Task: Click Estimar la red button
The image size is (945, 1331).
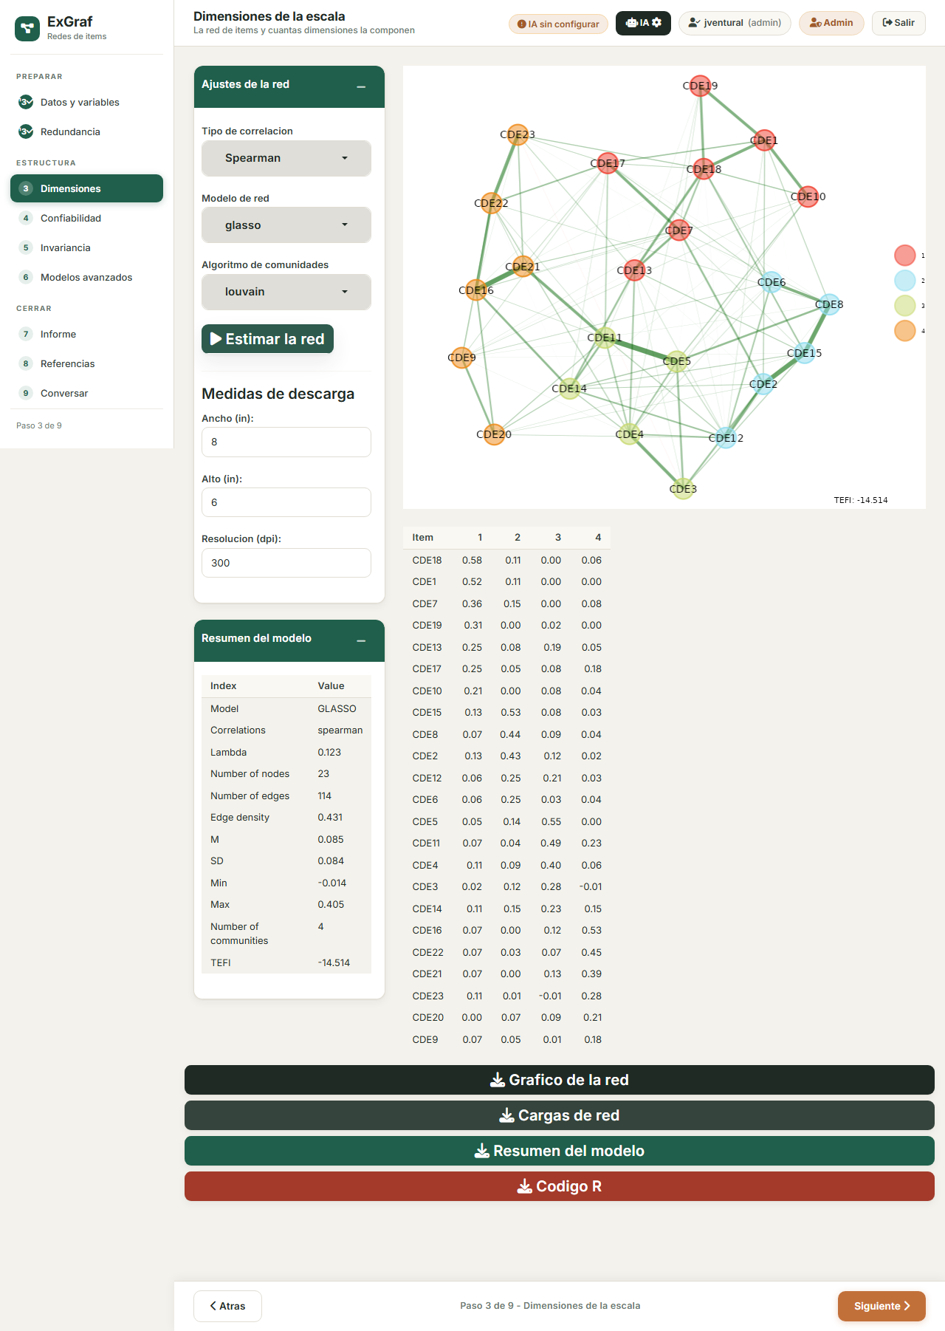Action: pos(267,339)
